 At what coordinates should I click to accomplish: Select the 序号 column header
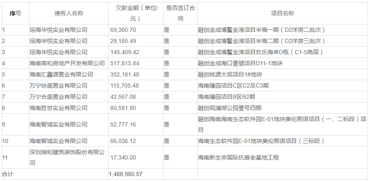[15, 13]
